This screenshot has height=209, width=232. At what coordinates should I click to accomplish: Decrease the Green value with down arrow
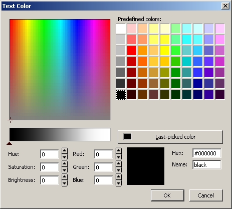[x=119, y=170]
